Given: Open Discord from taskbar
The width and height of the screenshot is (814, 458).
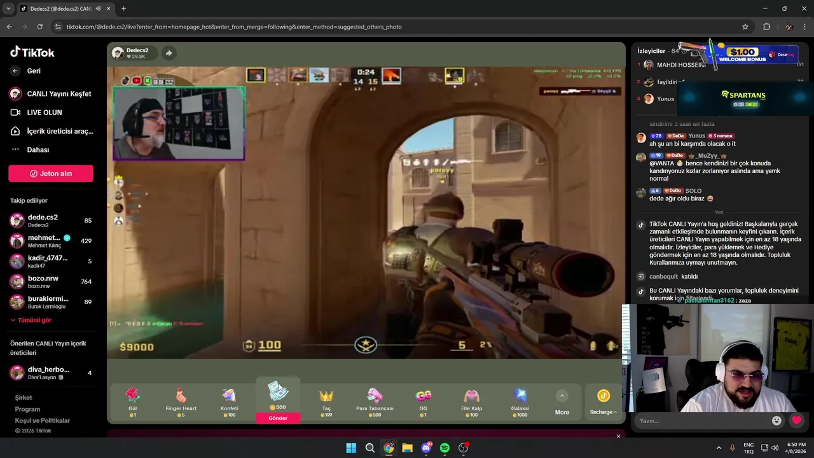Looking at the screenshot, I should pos(426,448).
